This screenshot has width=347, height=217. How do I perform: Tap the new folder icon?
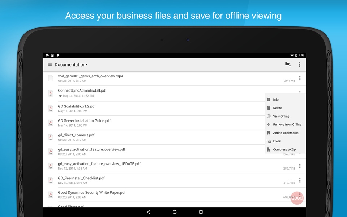288,64
